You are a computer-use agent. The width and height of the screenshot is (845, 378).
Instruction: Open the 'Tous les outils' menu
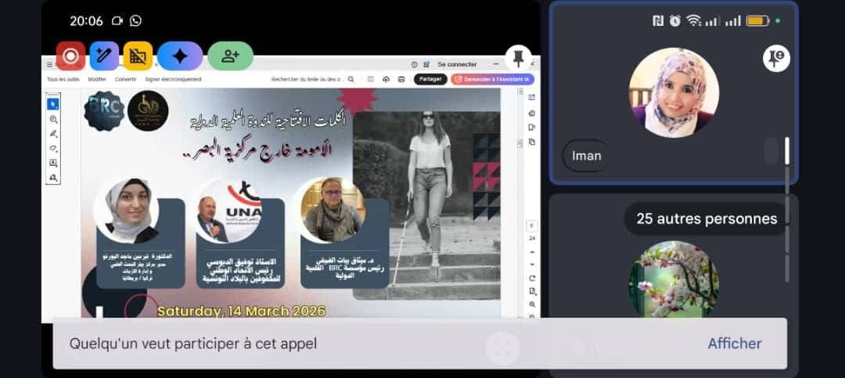(63, 79)
